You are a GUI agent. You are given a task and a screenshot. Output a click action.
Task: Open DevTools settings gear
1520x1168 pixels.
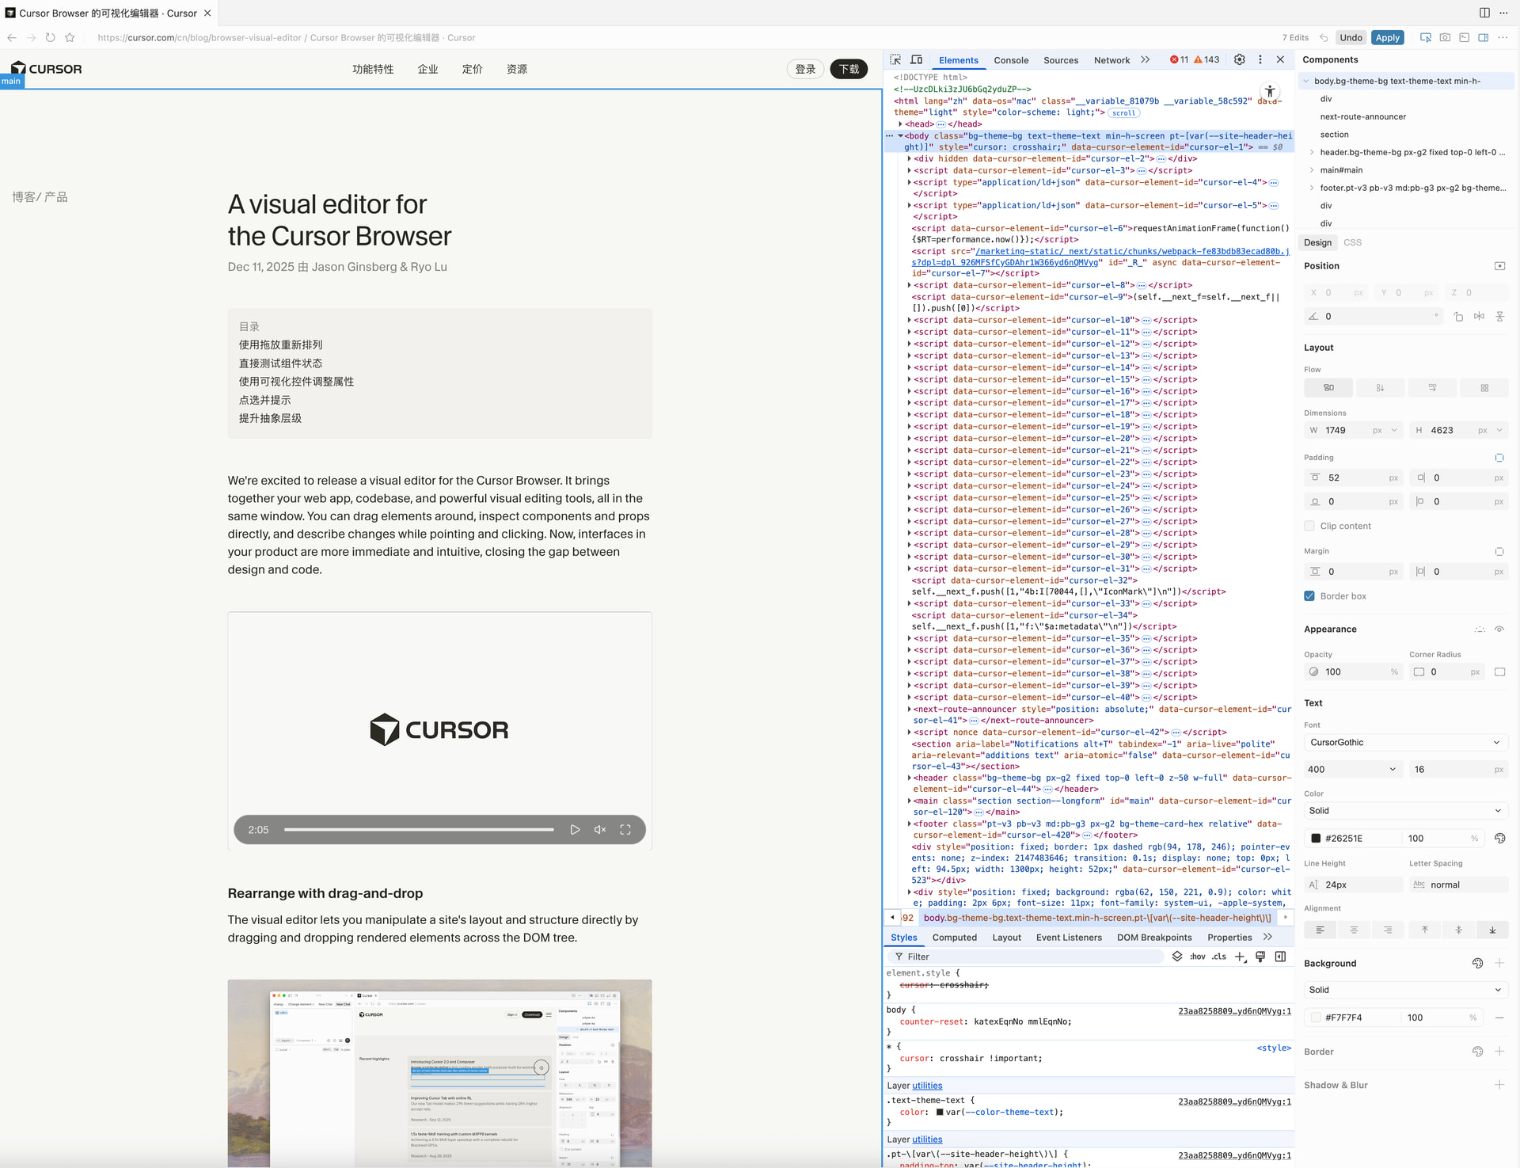click(x=1240, y=59)
